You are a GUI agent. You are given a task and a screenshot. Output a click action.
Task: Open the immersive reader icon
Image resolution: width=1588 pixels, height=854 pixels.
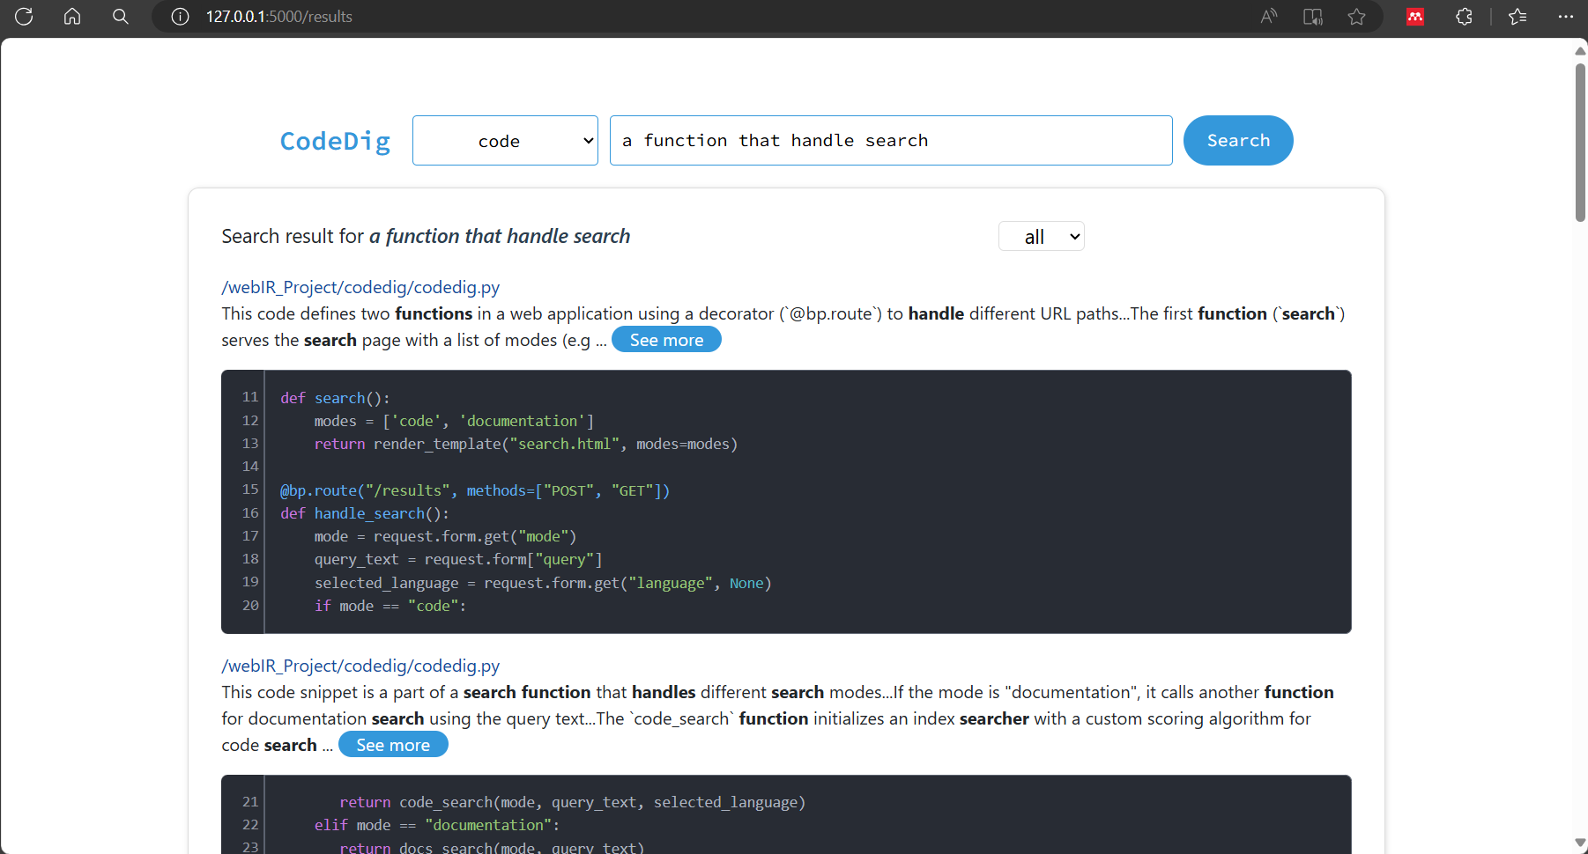(x=1313, y=16)
